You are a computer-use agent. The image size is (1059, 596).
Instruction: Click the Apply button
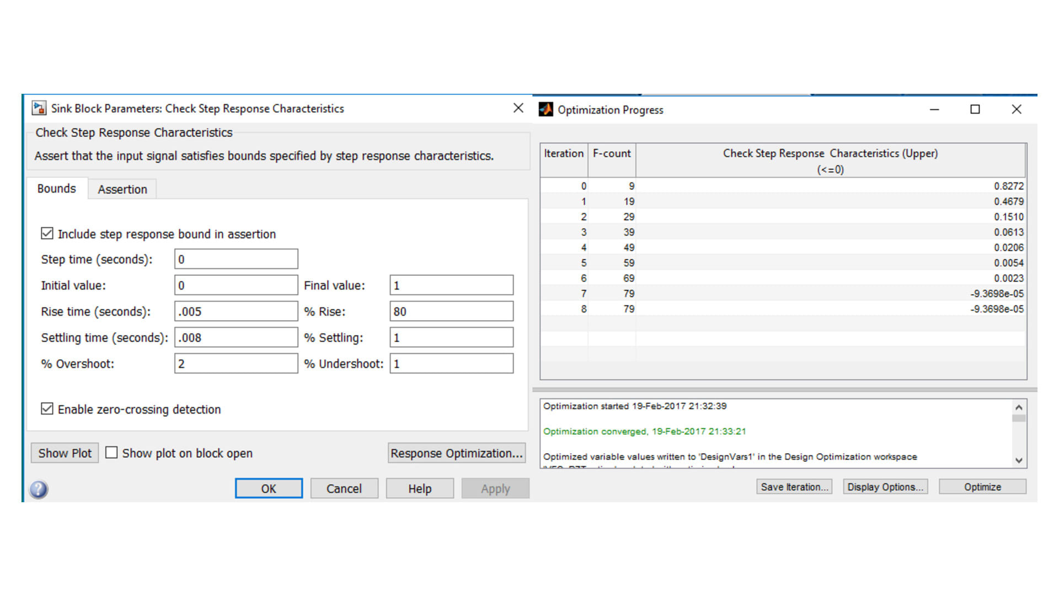pyautogui.click(x=495, y=488)
